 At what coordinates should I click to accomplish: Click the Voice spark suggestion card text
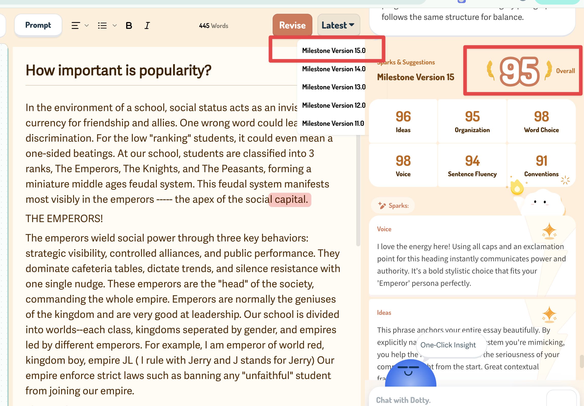pos(471,265)
